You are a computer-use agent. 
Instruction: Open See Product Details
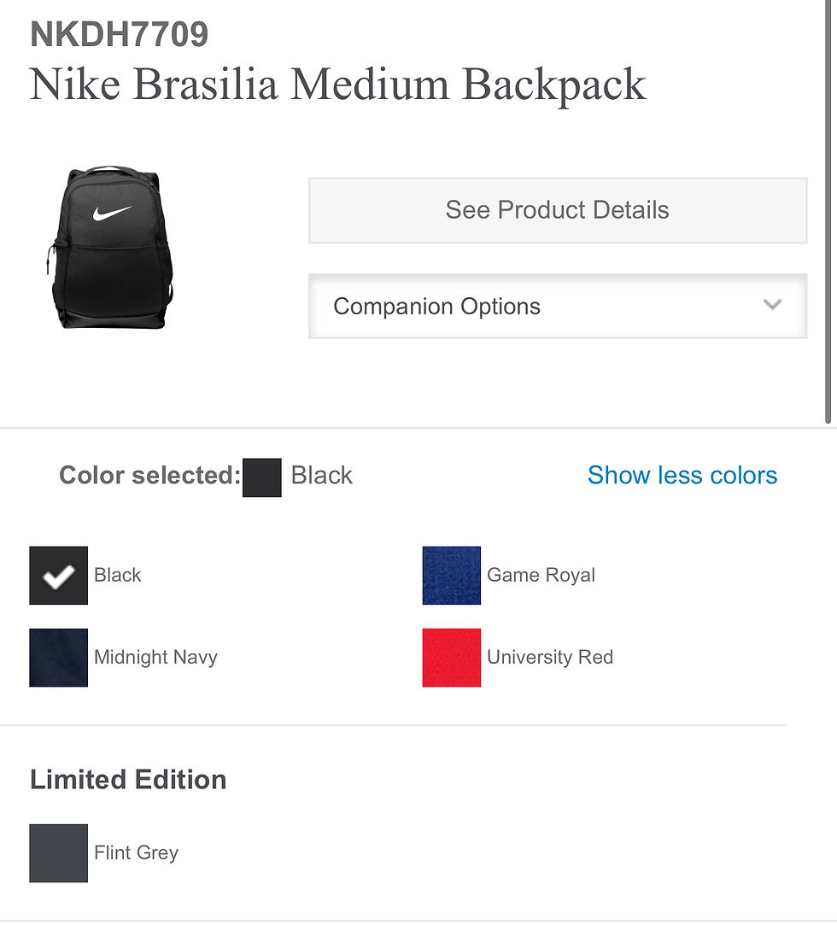[x=557, y=210]
